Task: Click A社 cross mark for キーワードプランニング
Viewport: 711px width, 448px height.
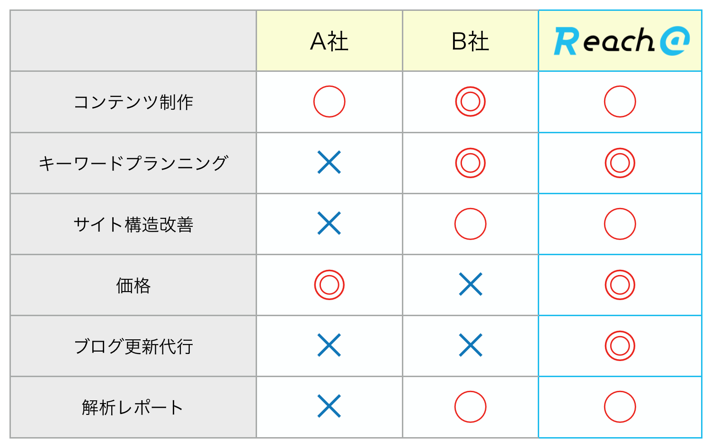Action: point(329,163)
